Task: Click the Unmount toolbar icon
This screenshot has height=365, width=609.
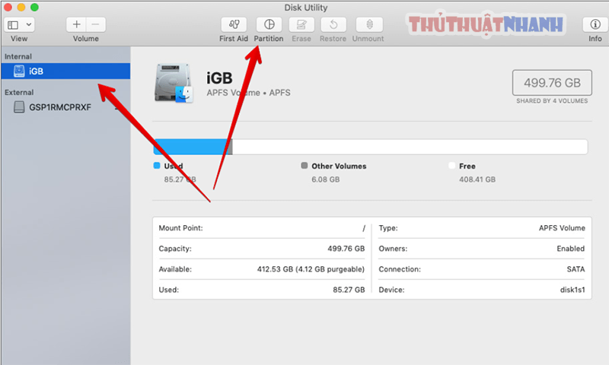Action: point(369,24)
